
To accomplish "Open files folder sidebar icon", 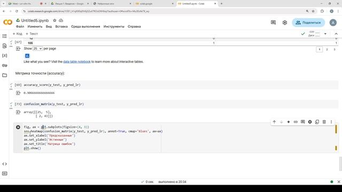I will point(5,75).
